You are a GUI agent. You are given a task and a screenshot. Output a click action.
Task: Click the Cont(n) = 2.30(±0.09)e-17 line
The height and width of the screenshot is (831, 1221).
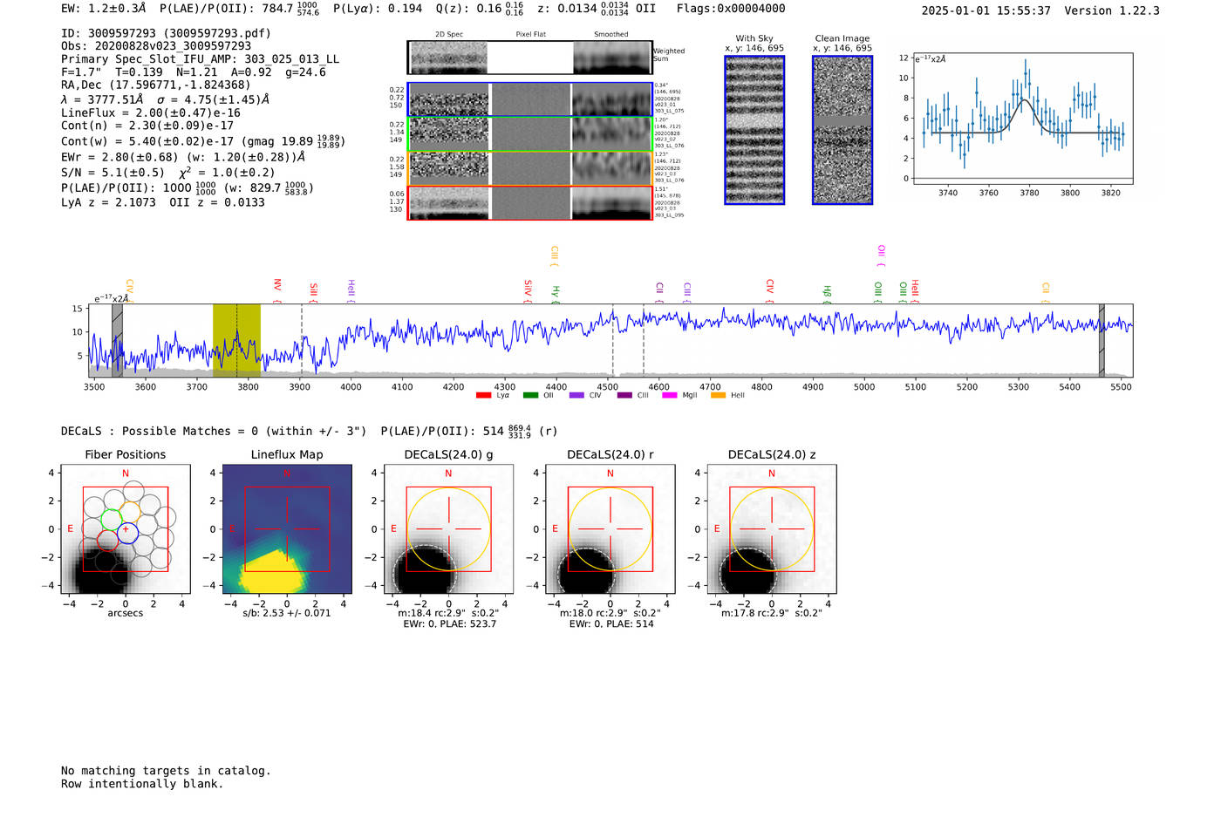pos(147,126)
